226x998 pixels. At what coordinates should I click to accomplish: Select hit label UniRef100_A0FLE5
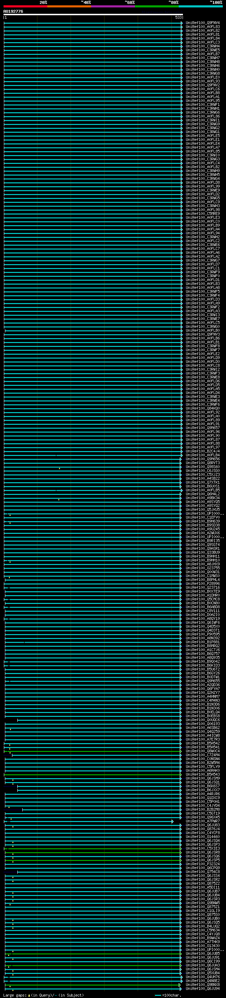tap(203, 136)
